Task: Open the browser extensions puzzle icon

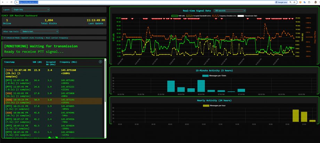Action: click(x=309, y=2)
